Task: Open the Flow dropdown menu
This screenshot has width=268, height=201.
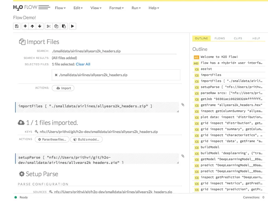Action: pos(60,8)
